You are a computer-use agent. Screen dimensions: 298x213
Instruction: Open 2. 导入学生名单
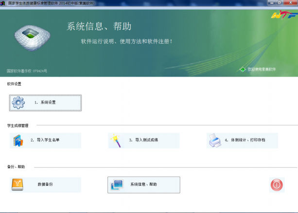(x=45, y=141)
